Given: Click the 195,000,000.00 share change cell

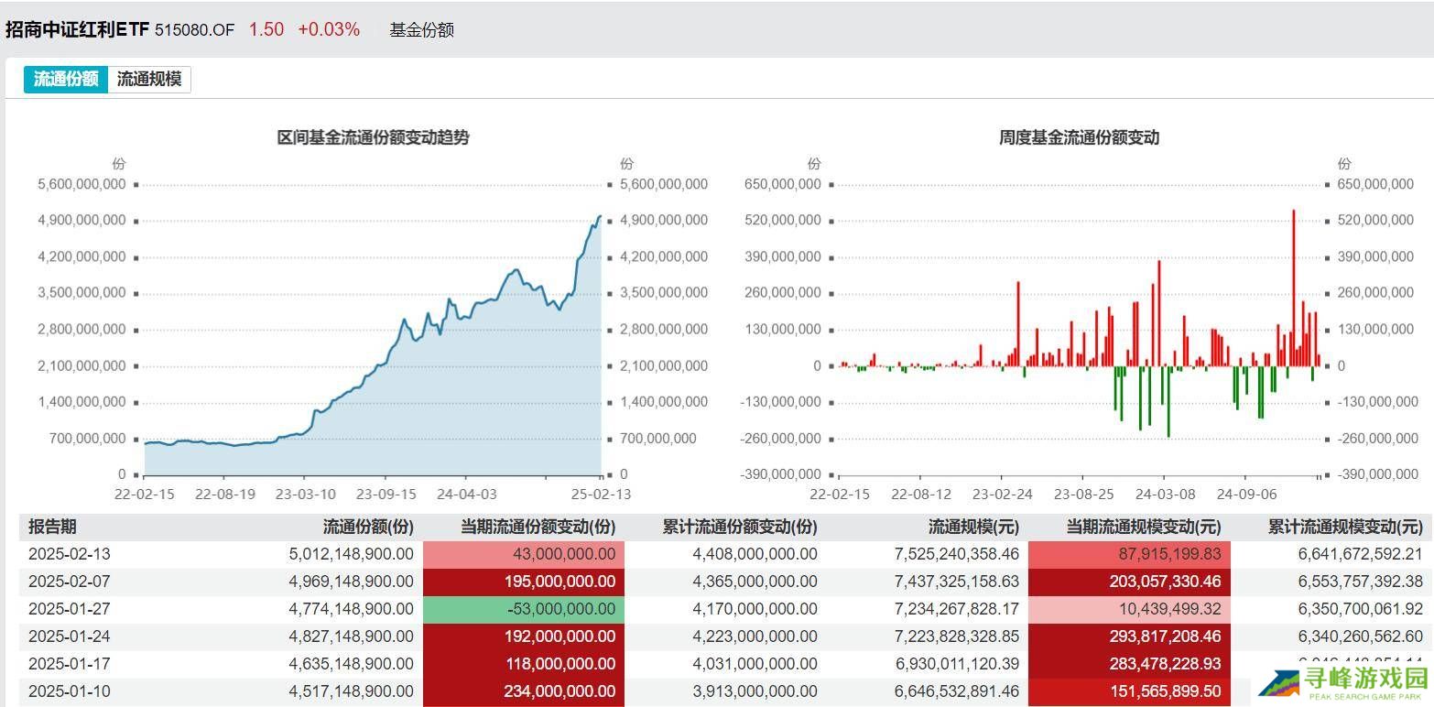Looking at the screenshot, I should point(524,582).
